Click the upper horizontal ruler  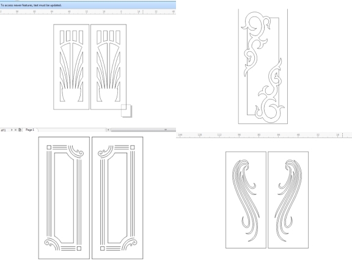tap(88, 12)
